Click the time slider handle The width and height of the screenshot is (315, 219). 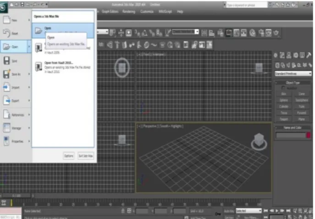(x=17, y=196)
